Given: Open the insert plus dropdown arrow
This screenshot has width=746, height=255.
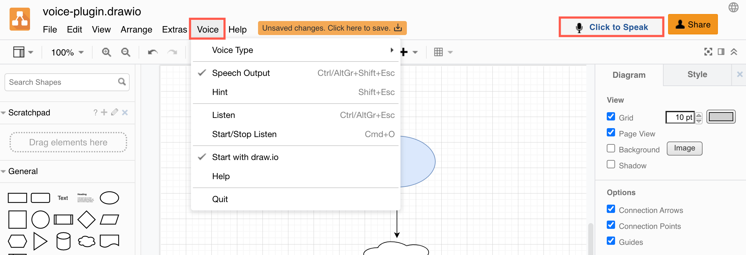Looking at the screenshot, I should point(415,52).
